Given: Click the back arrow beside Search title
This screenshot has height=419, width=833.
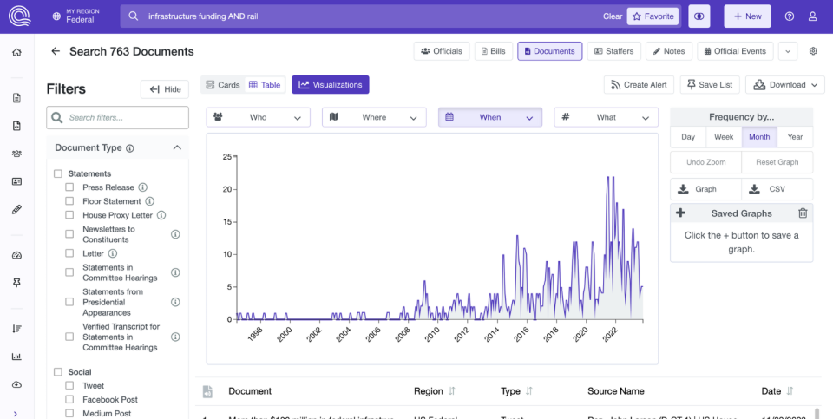Looking at the screenshot, I should point(56,51).
